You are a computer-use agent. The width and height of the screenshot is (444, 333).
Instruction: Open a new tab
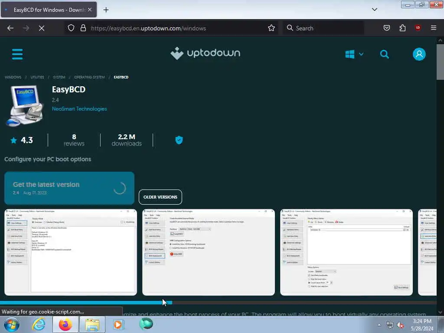click(x=106, y=10)
